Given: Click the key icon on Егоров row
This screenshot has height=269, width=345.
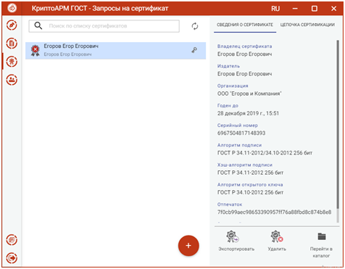Looking at the screenshot, I should 194,50.
